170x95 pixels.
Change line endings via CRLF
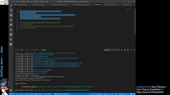[x=116, y=94]
